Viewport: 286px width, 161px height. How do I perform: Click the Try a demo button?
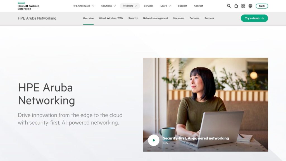[254, 18]
